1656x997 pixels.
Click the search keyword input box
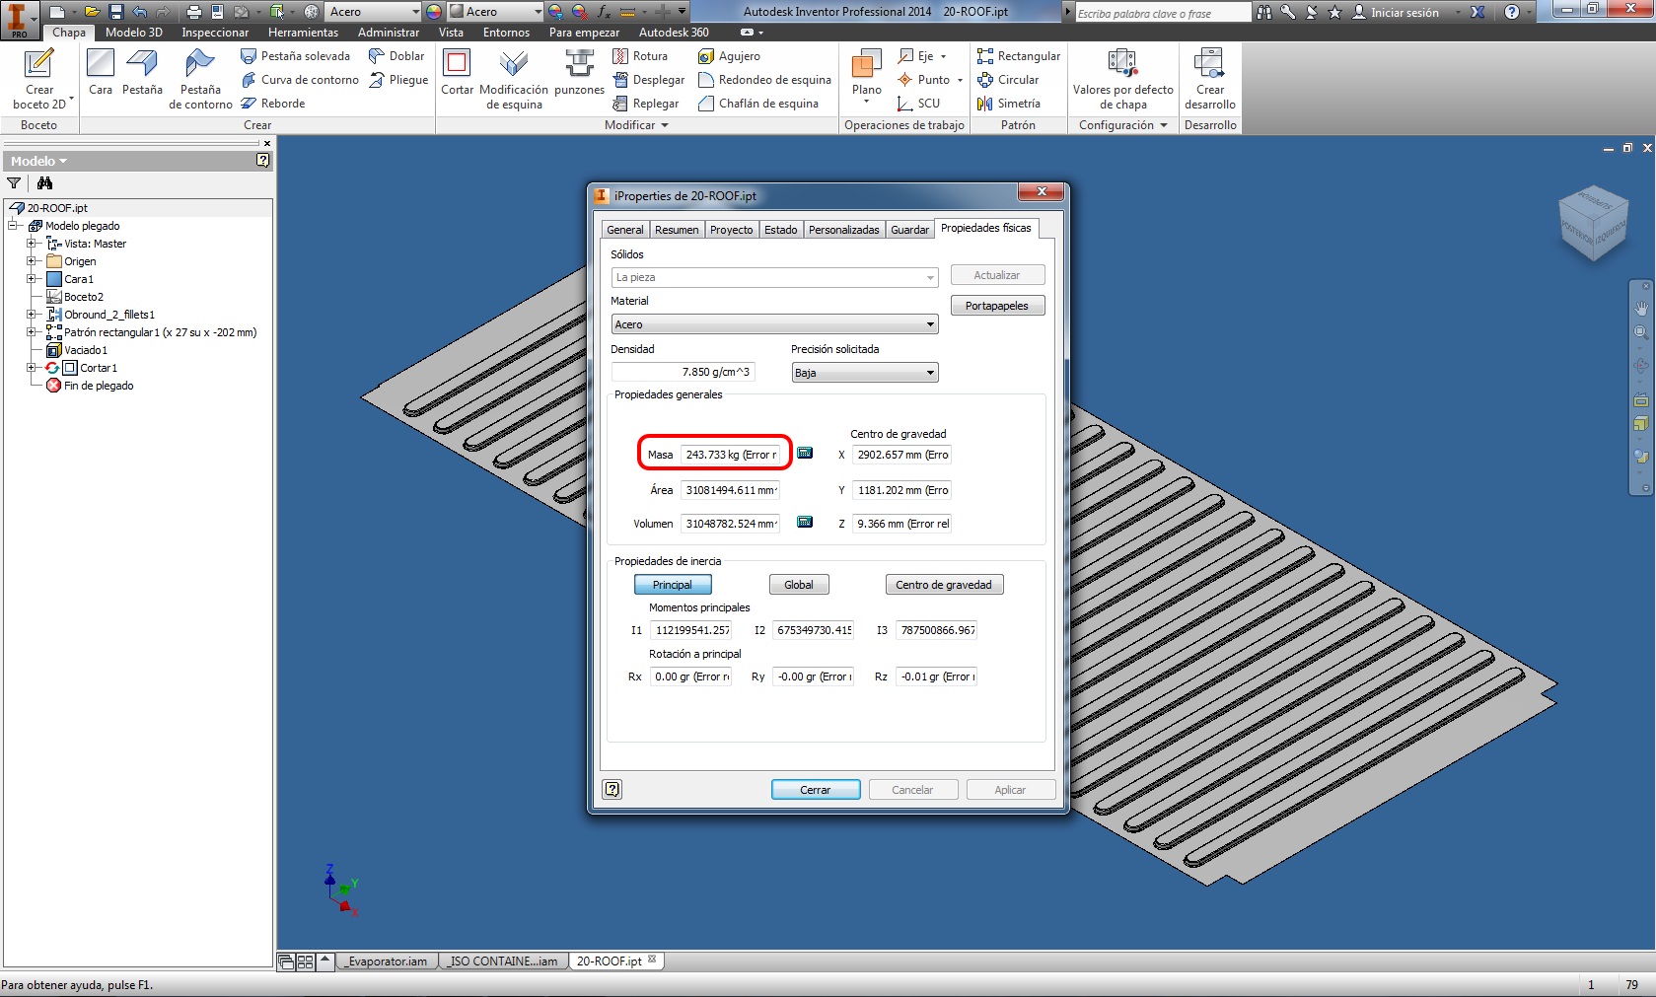coord(1162,13)
